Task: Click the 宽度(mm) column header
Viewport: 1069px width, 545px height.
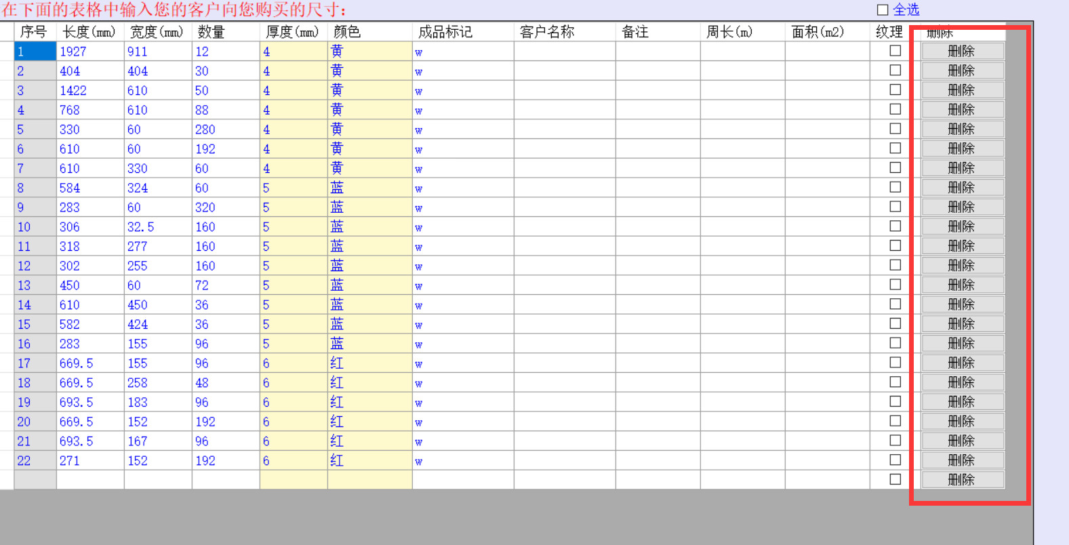Action: (x=158, y=32)
